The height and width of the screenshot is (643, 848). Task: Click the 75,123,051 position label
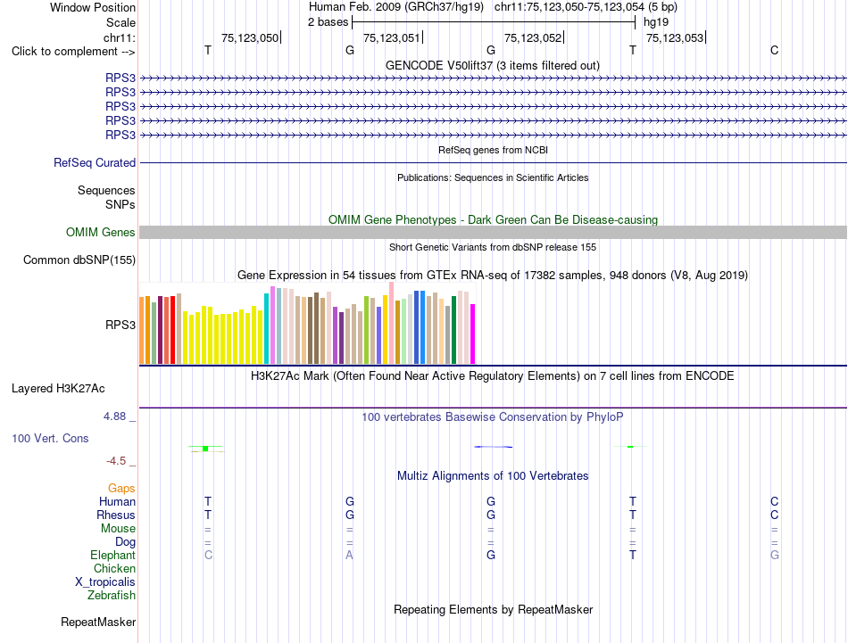pos(392,37)
